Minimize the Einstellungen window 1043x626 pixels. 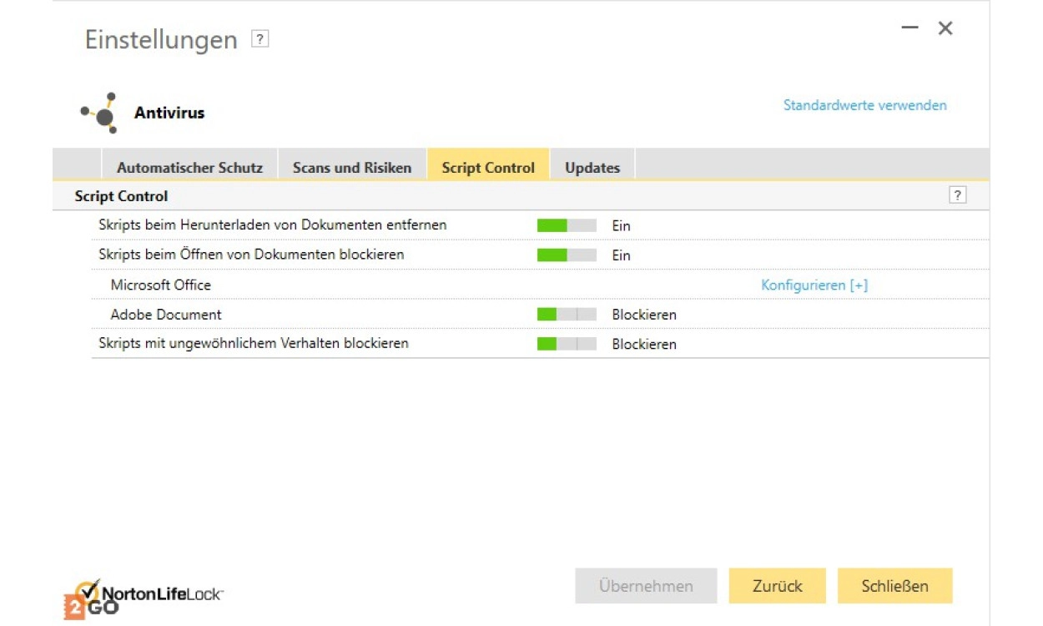pyautogui.click(x=909, y=28)
